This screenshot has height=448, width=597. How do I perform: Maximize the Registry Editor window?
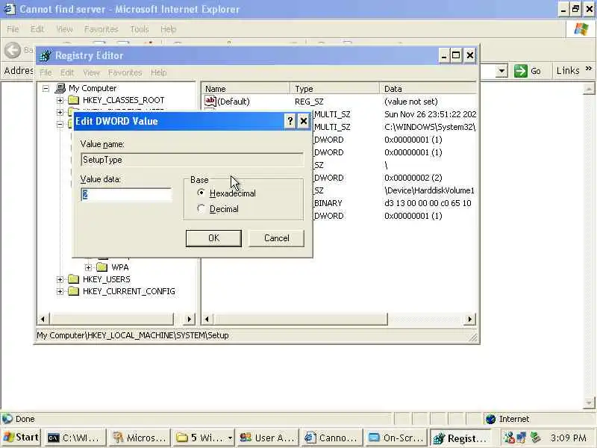pos(456,55)
